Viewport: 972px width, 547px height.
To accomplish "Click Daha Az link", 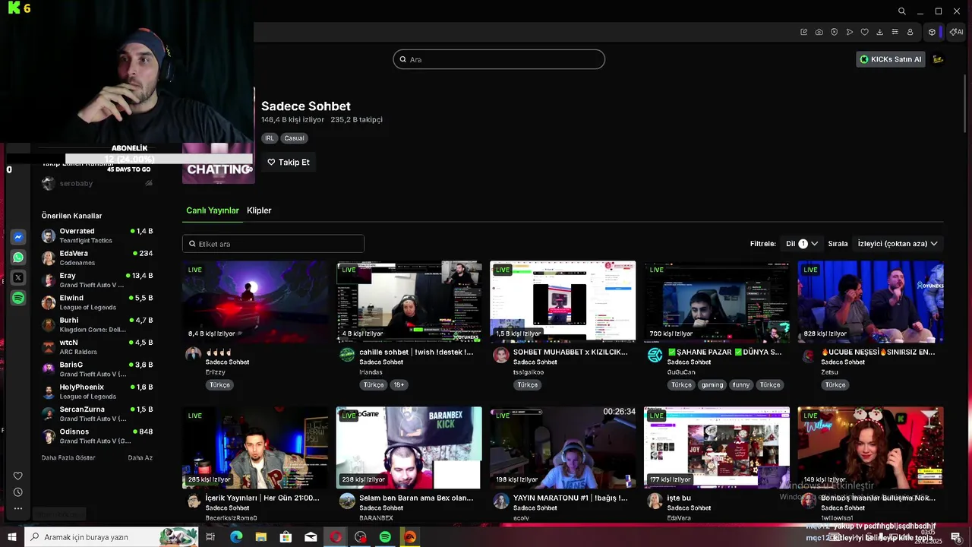I will coord(140,458).
